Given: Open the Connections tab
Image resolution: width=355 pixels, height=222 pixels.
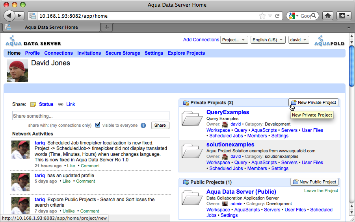Looking at the screenshot, I should [x=58, y=53].
